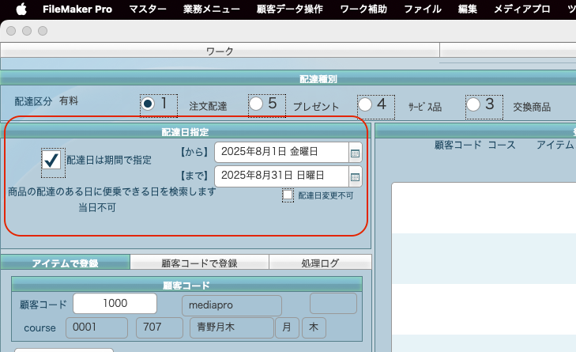Open calendar picker for 【から】 date

355,152
